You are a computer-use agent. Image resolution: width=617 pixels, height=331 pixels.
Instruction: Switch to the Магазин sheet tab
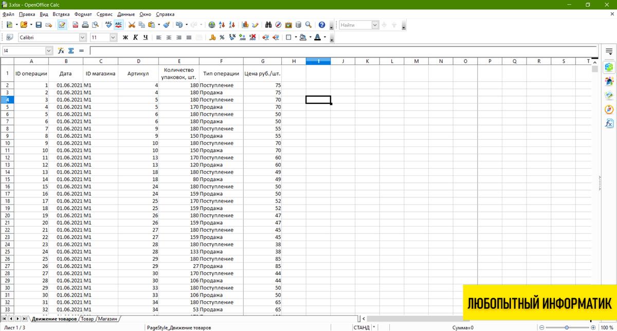coord(108,319)
